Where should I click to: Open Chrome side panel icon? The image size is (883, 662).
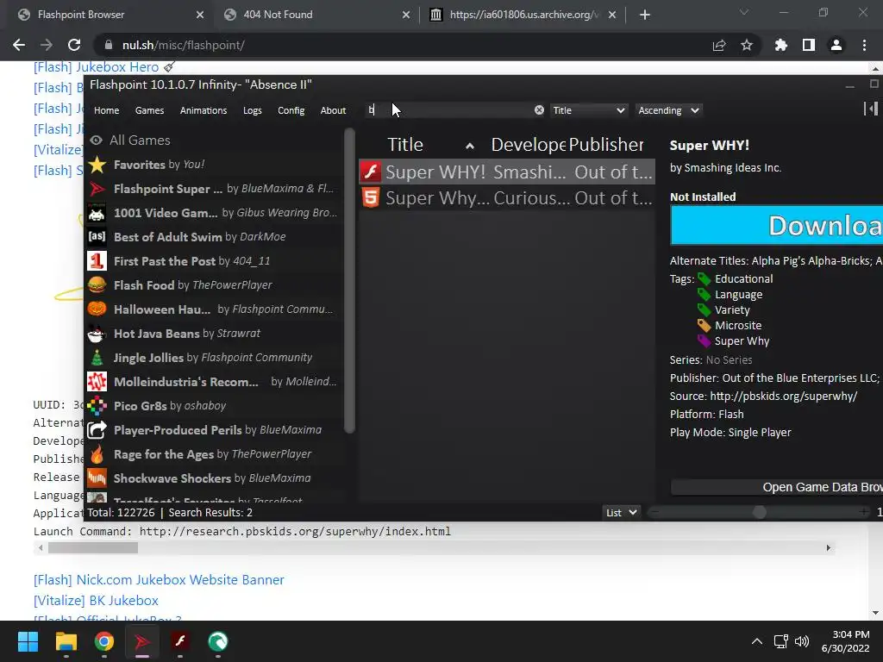(809, 45)
